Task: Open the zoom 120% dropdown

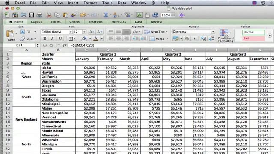Action: [173, 15]
